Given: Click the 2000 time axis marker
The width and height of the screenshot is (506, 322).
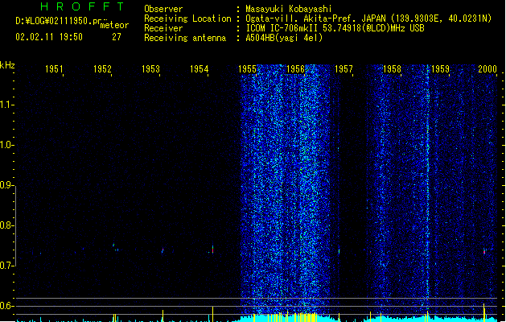Looking at the screenshot, I should (487, 69).
